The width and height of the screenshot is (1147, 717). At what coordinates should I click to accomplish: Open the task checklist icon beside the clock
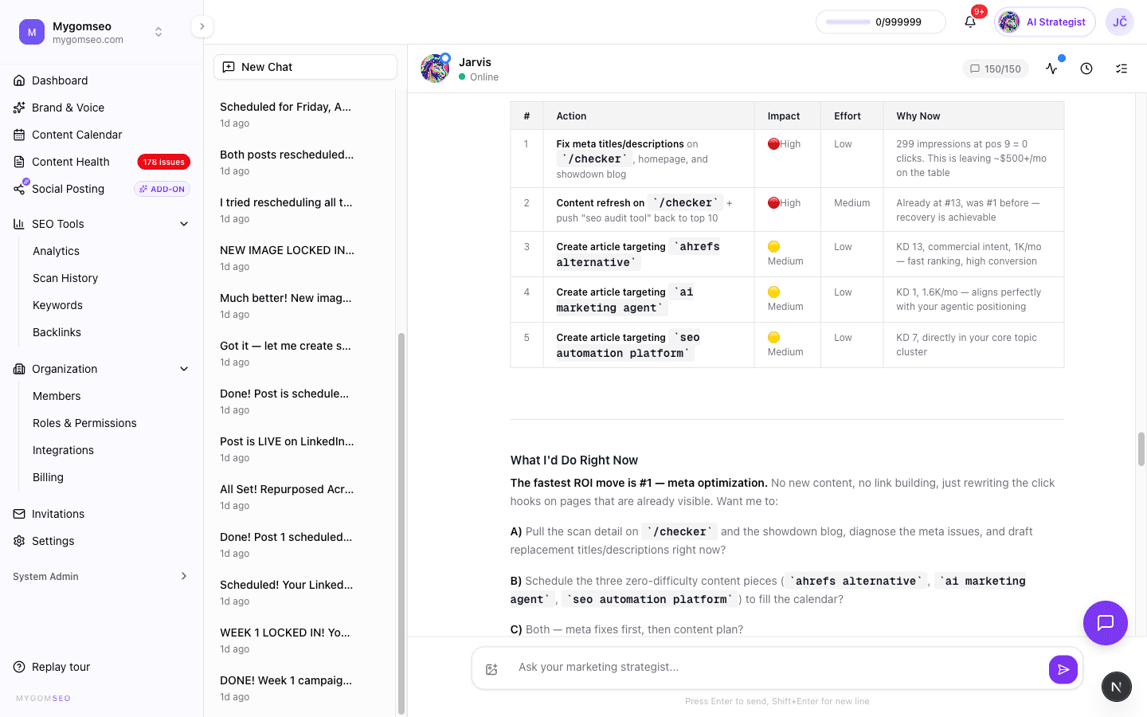[x=1122, y=69]
